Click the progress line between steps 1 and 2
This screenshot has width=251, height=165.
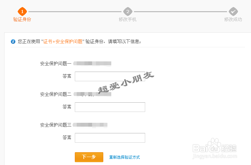pos(75,12)
